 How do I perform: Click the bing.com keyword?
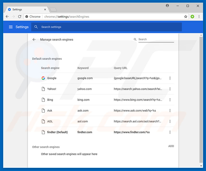(x=83, y=100)
